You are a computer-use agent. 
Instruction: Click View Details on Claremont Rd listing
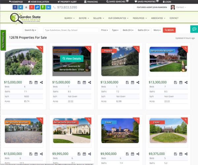tap(71, 58)
